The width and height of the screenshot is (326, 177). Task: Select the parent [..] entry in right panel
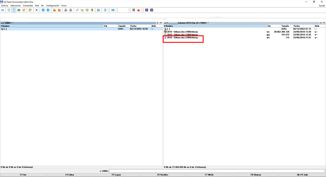coord(245,29)
